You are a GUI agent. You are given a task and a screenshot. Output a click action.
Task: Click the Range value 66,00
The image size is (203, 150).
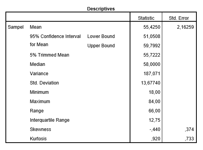pos(154,111)
